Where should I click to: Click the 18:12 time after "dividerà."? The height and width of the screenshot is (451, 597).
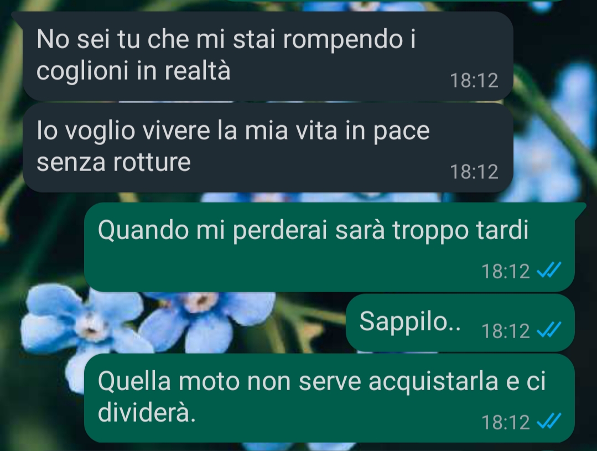point(506,422)
